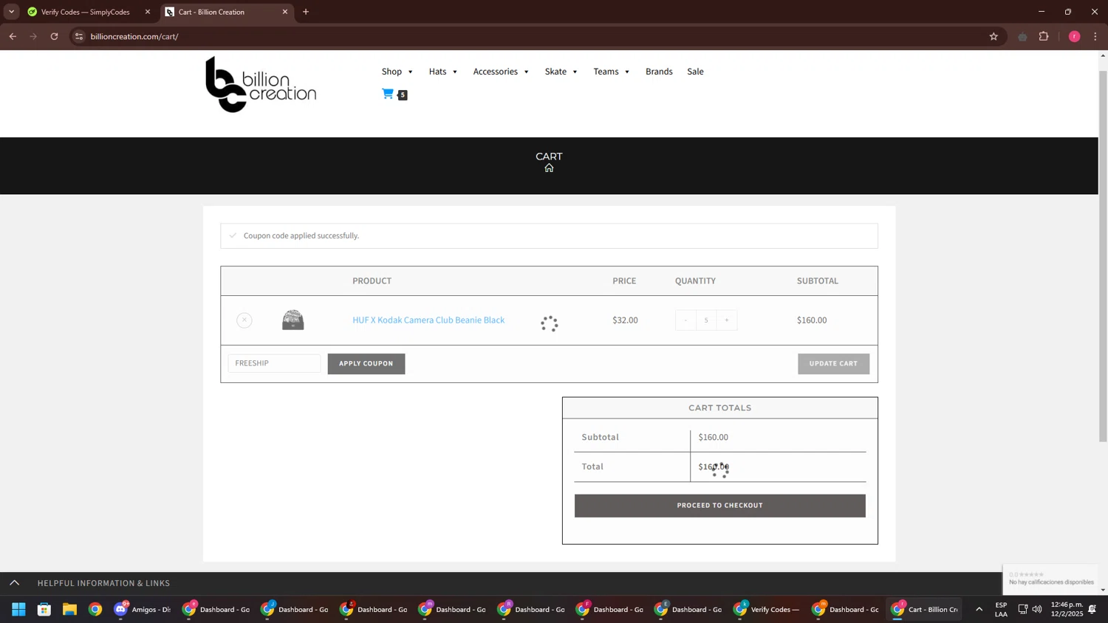This screenshot has width=1108, height=623.
Task: Select the Cart - Billion Creation tab
Action: [x=227, y=12]
